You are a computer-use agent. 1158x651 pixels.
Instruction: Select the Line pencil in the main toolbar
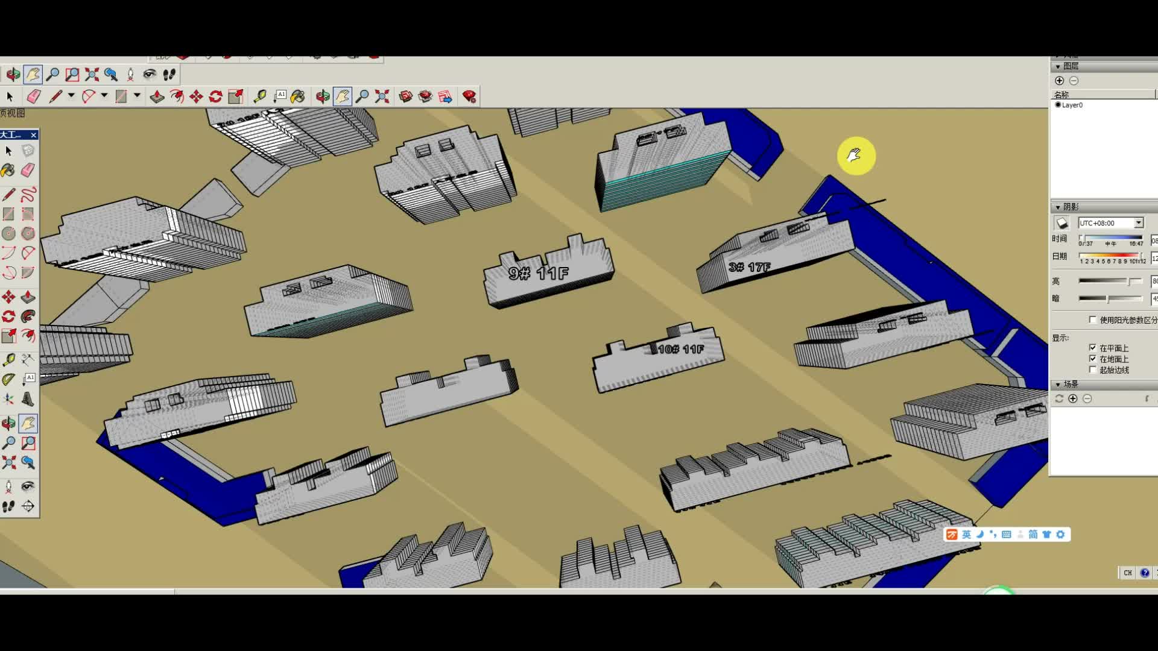pyautogui.click(x=55, y=96)
